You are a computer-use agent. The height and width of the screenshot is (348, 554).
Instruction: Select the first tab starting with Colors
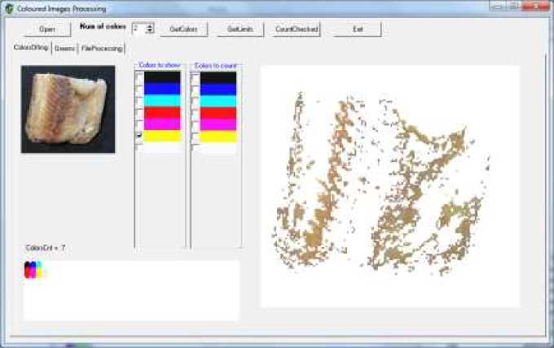coord(31,47)
